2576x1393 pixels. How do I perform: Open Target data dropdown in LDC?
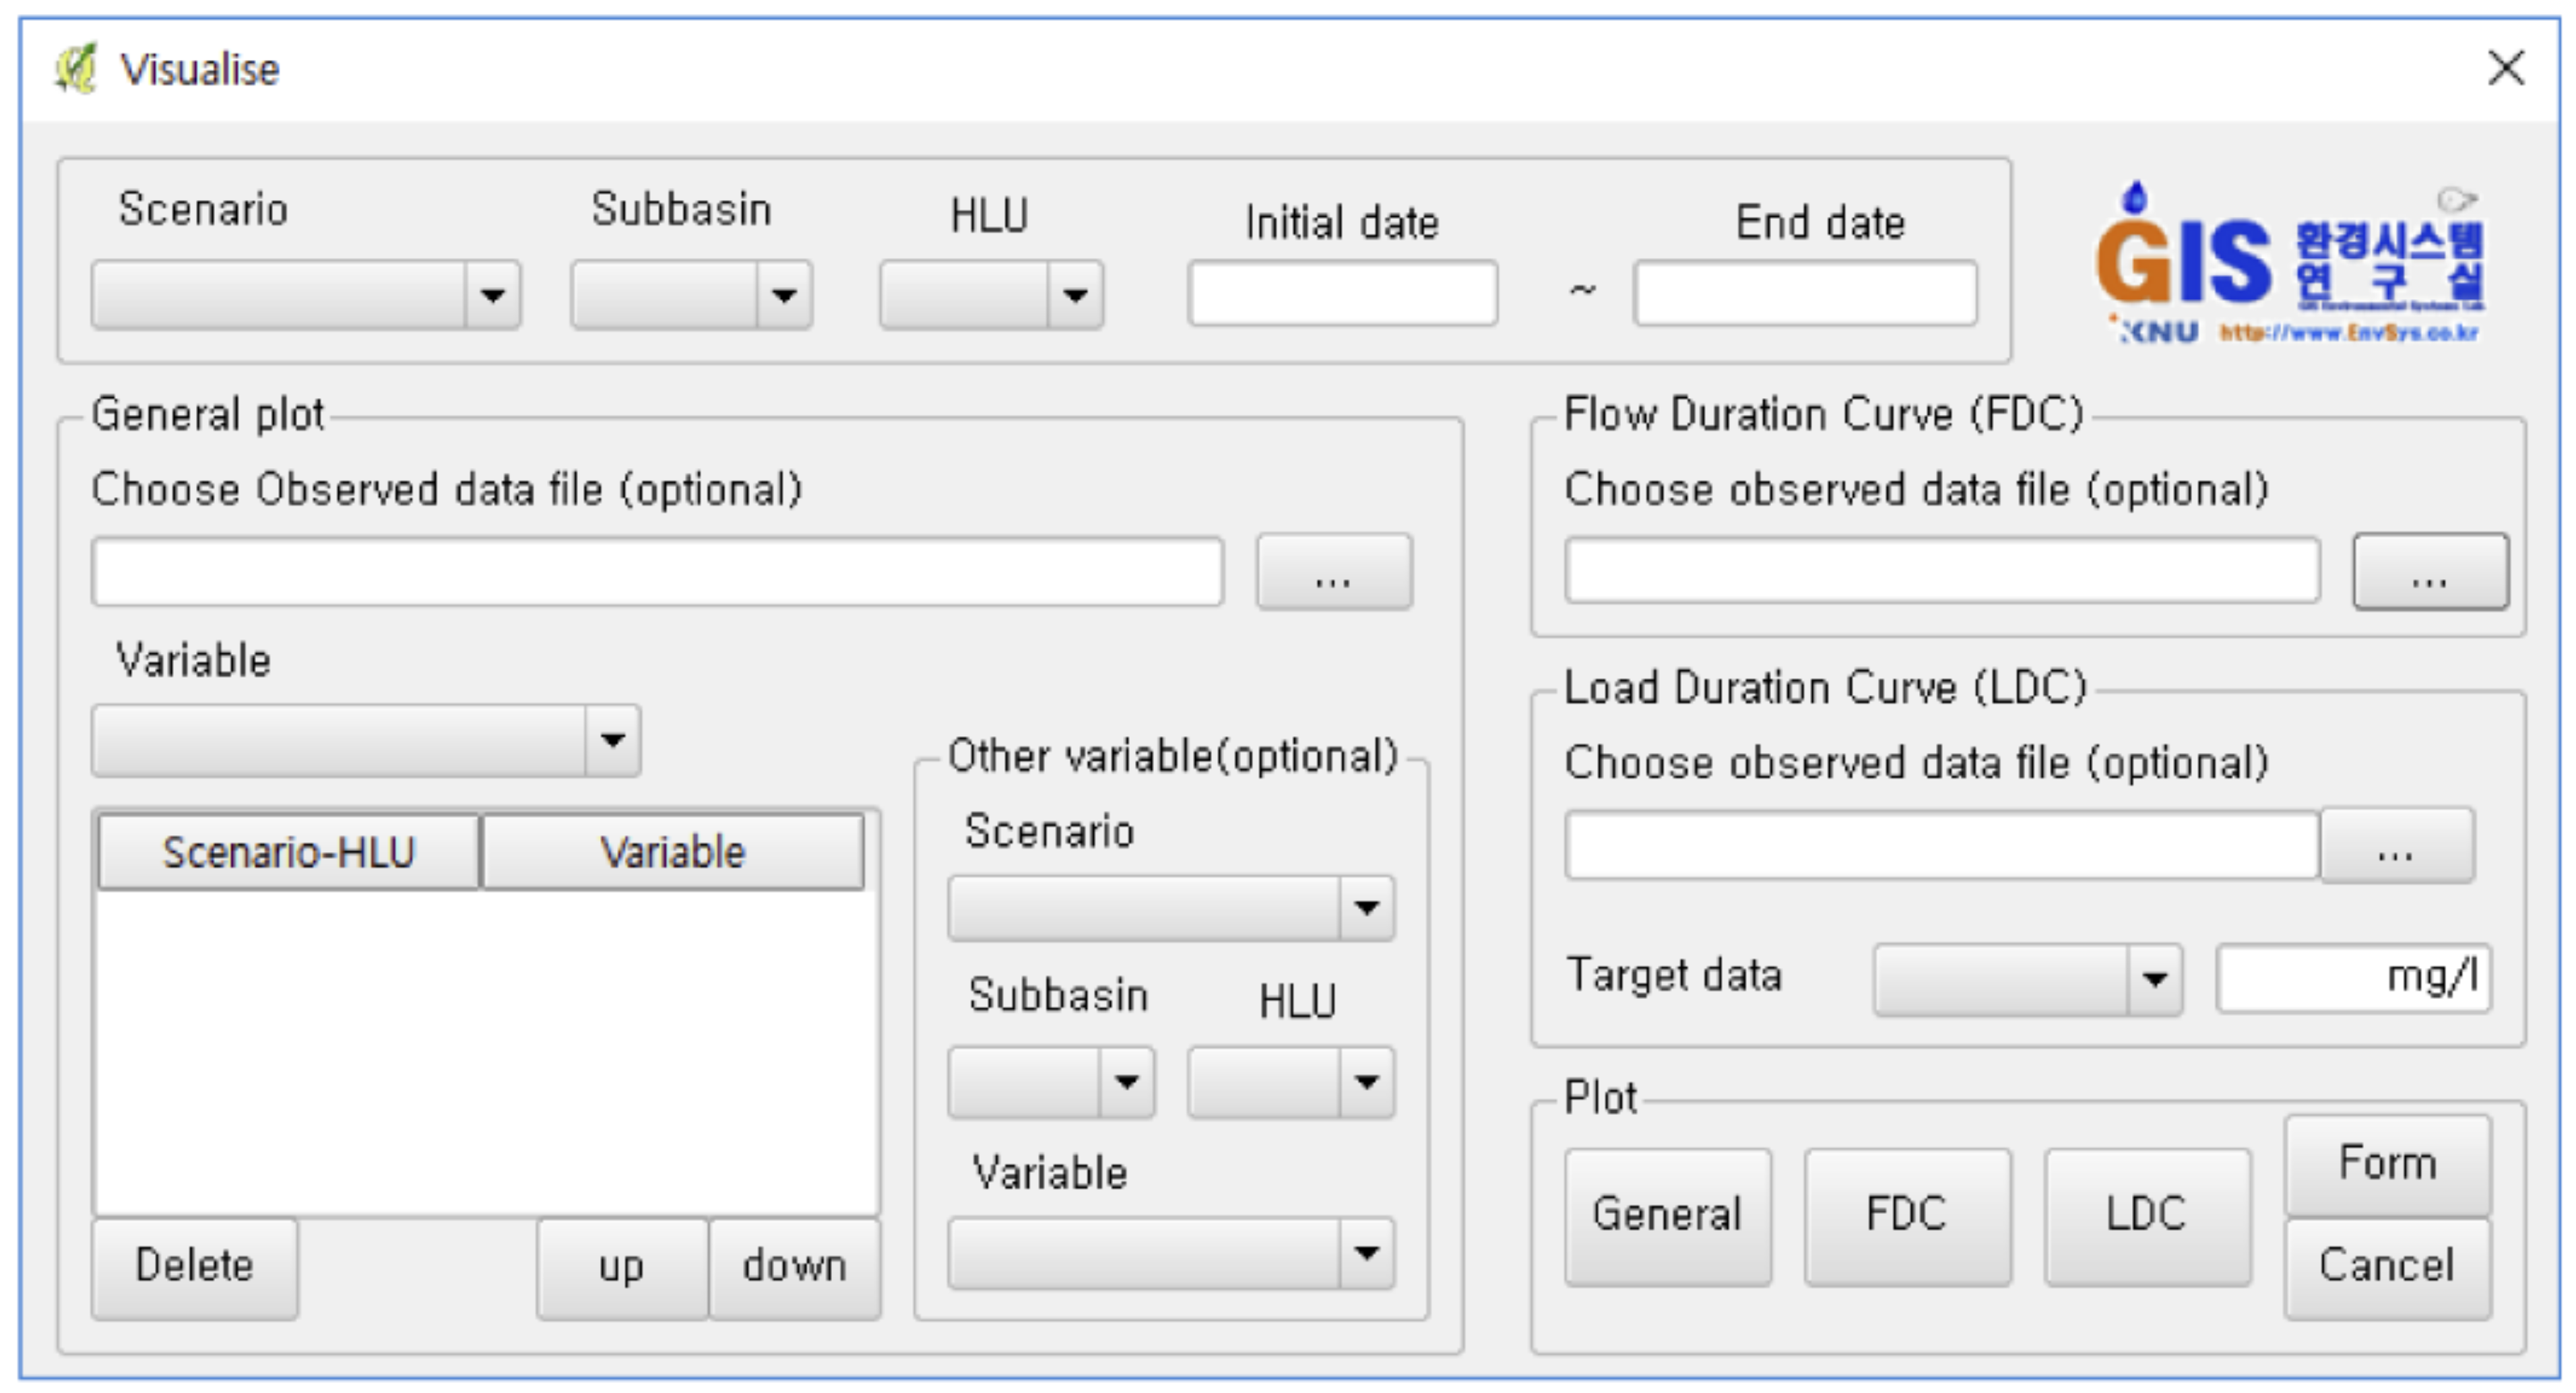coord(2027,980)
